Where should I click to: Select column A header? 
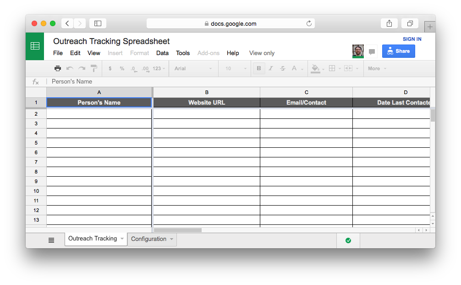pos(99,92)
